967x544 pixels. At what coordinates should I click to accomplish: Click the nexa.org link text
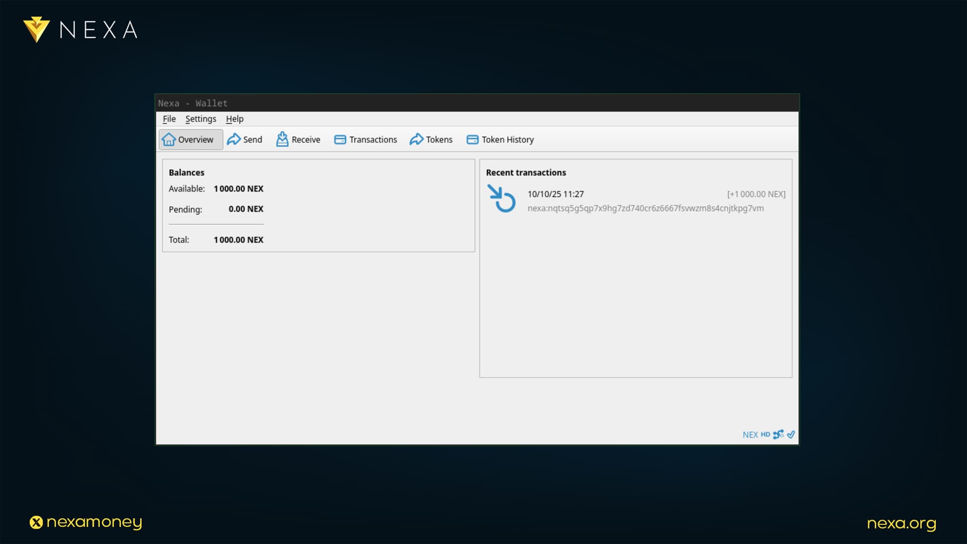(901, 523)
